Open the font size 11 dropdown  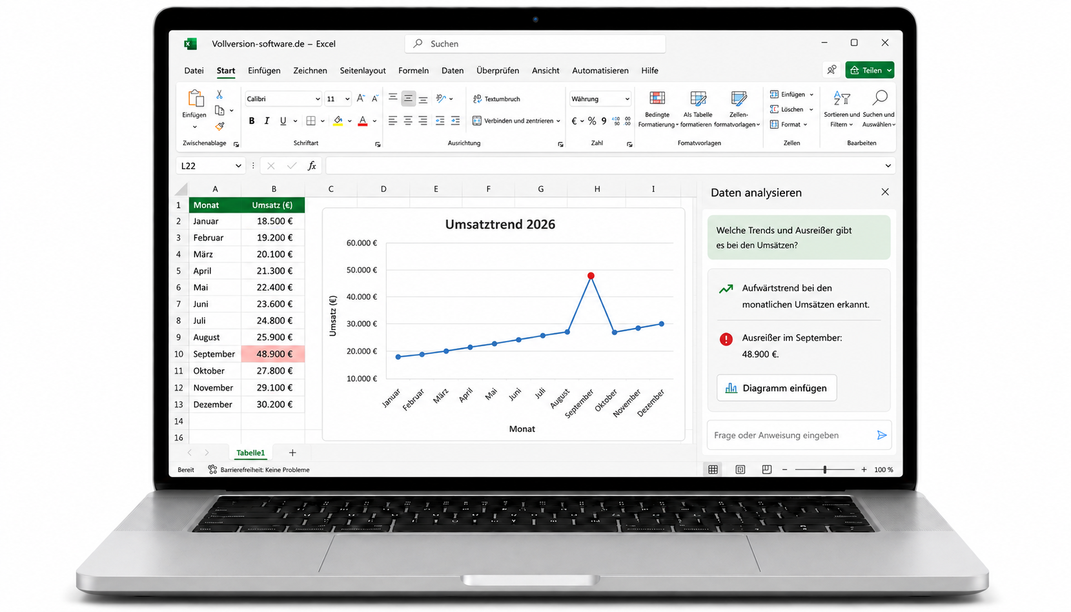point(347,99)
